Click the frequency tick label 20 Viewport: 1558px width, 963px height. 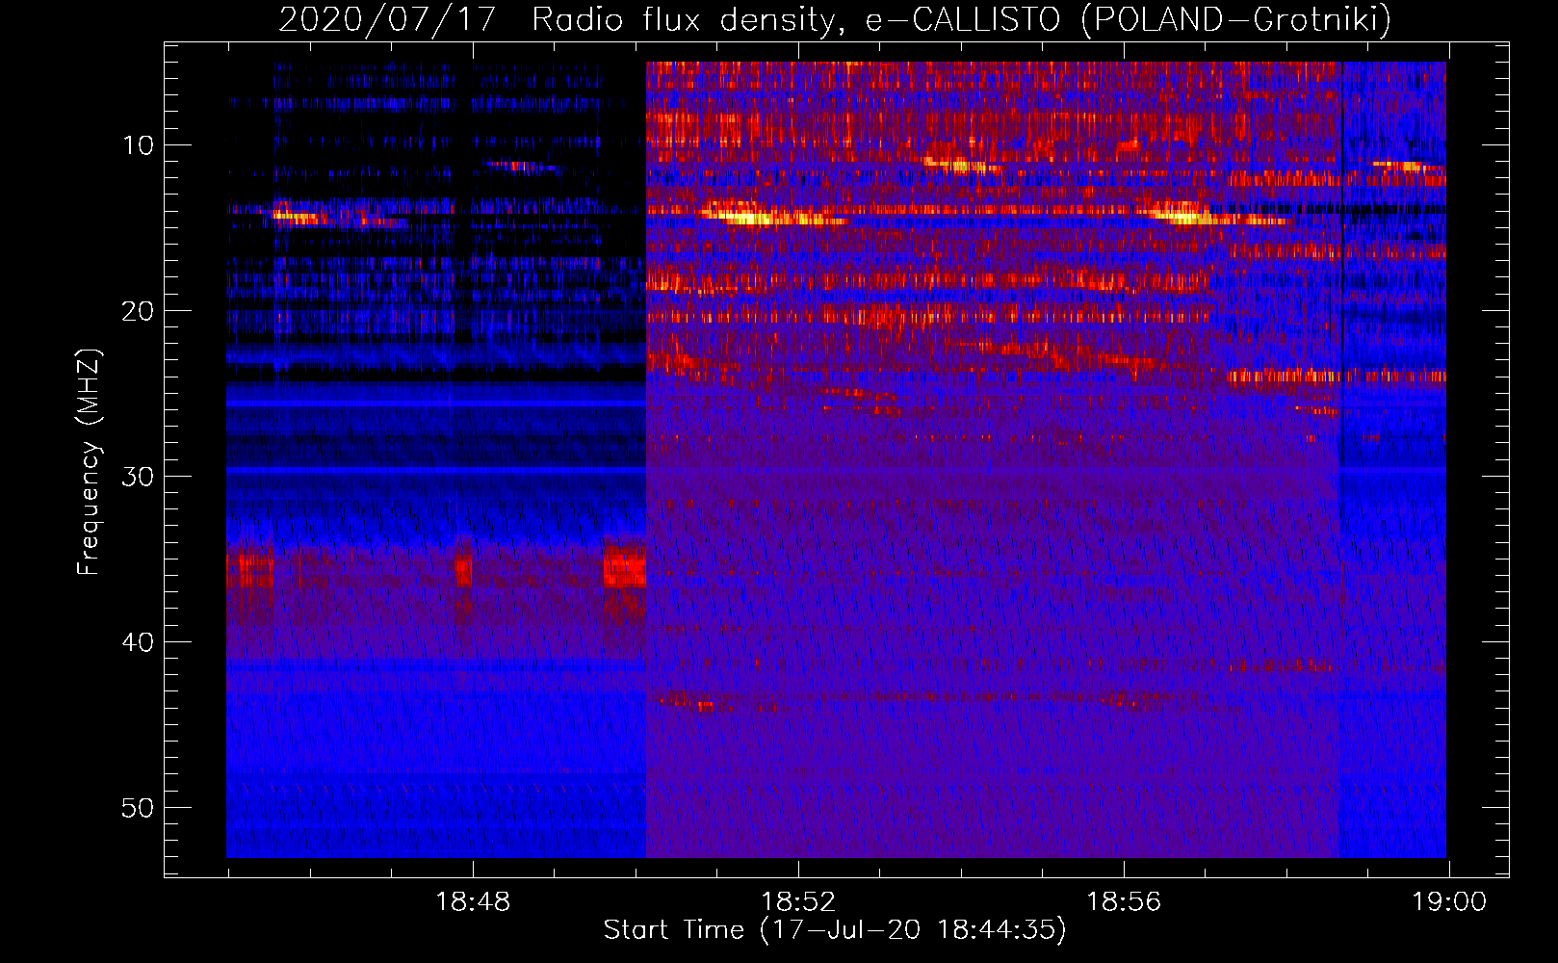[x=139, y=311]
